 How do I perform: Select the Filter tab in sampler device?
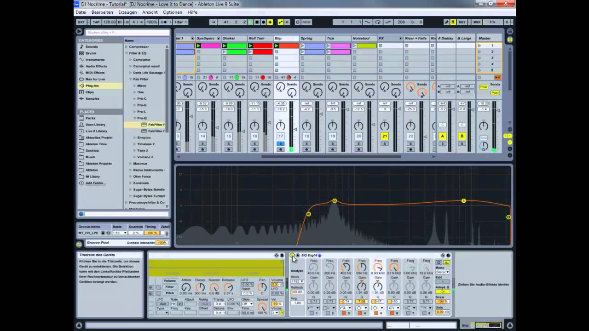[170, 287]
